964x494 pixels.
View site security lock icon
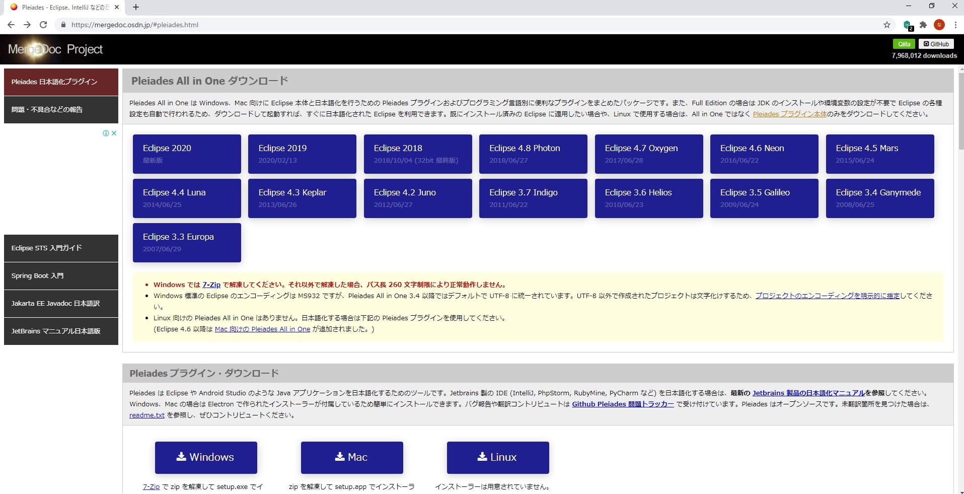63,25
